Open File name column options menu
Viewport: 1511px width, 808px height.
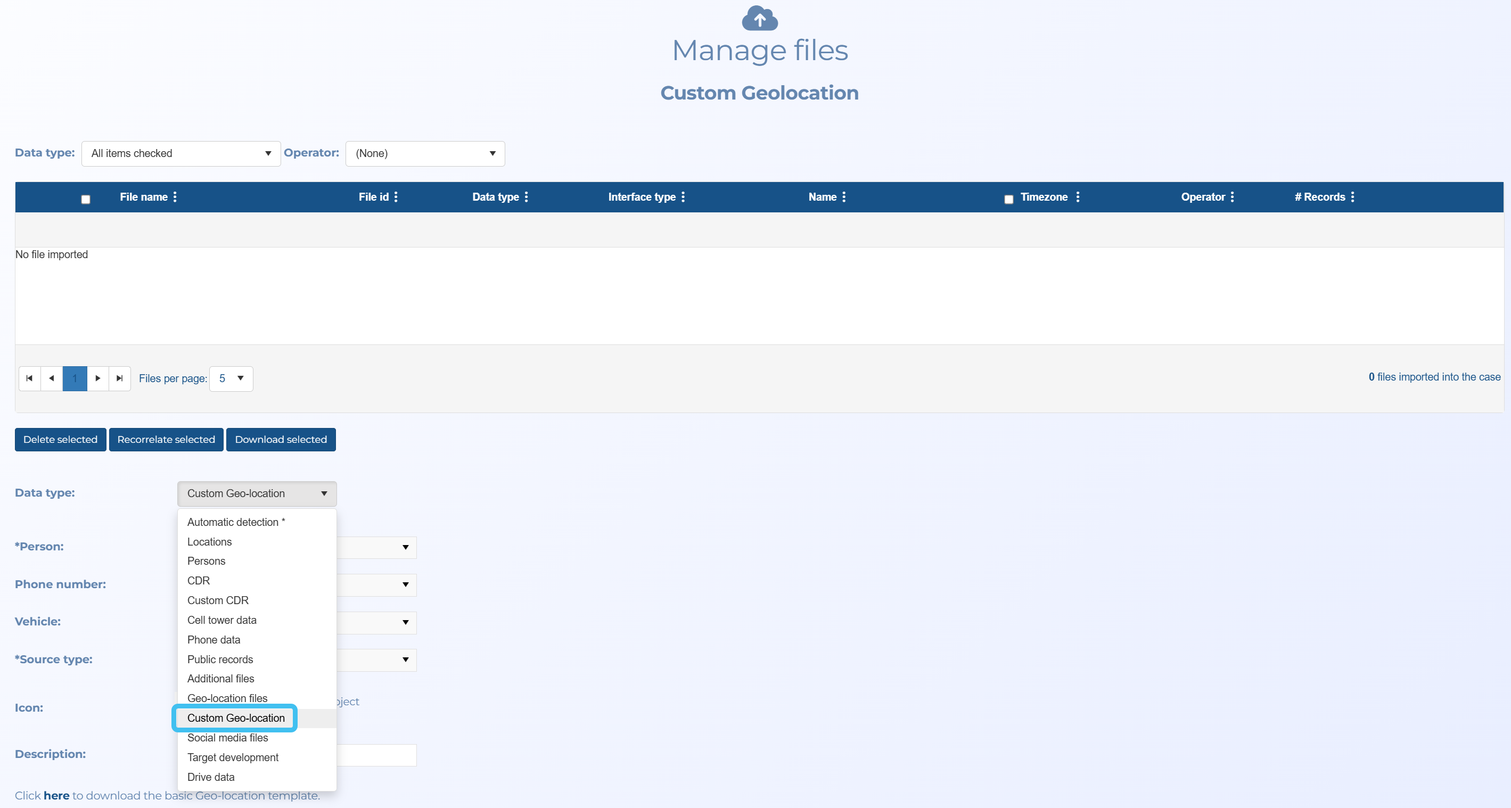[175, 197]
